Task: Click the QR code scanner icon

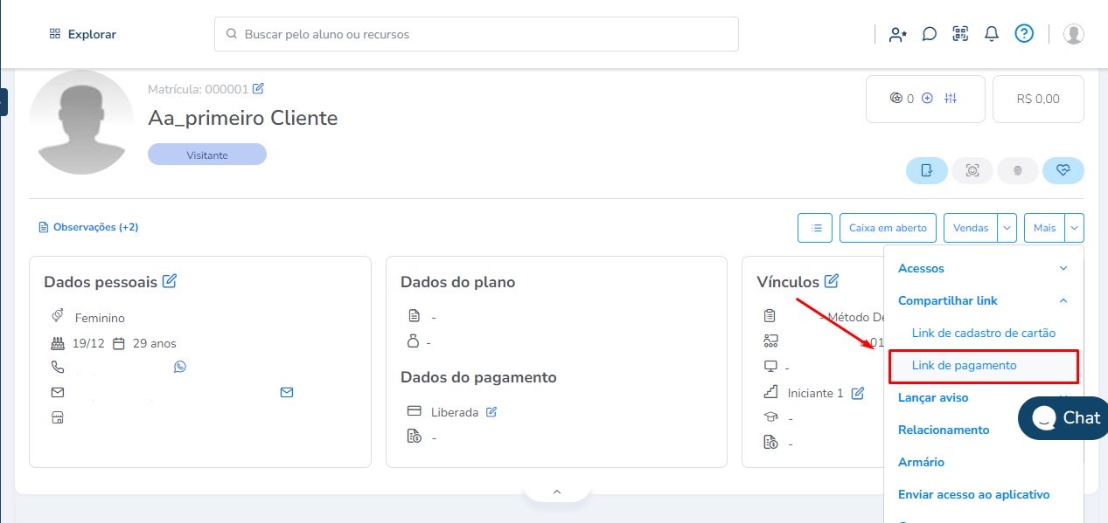Action: 961,34
